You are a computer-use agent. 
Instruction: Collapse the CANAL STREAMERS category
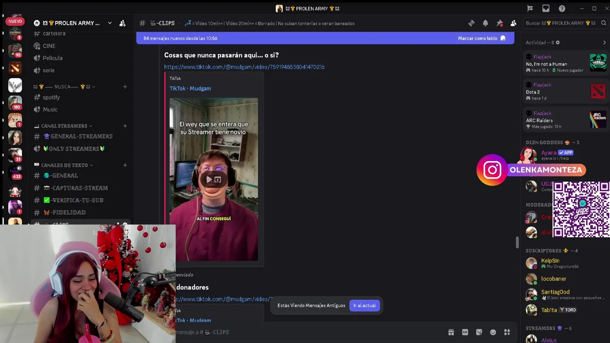63,126
